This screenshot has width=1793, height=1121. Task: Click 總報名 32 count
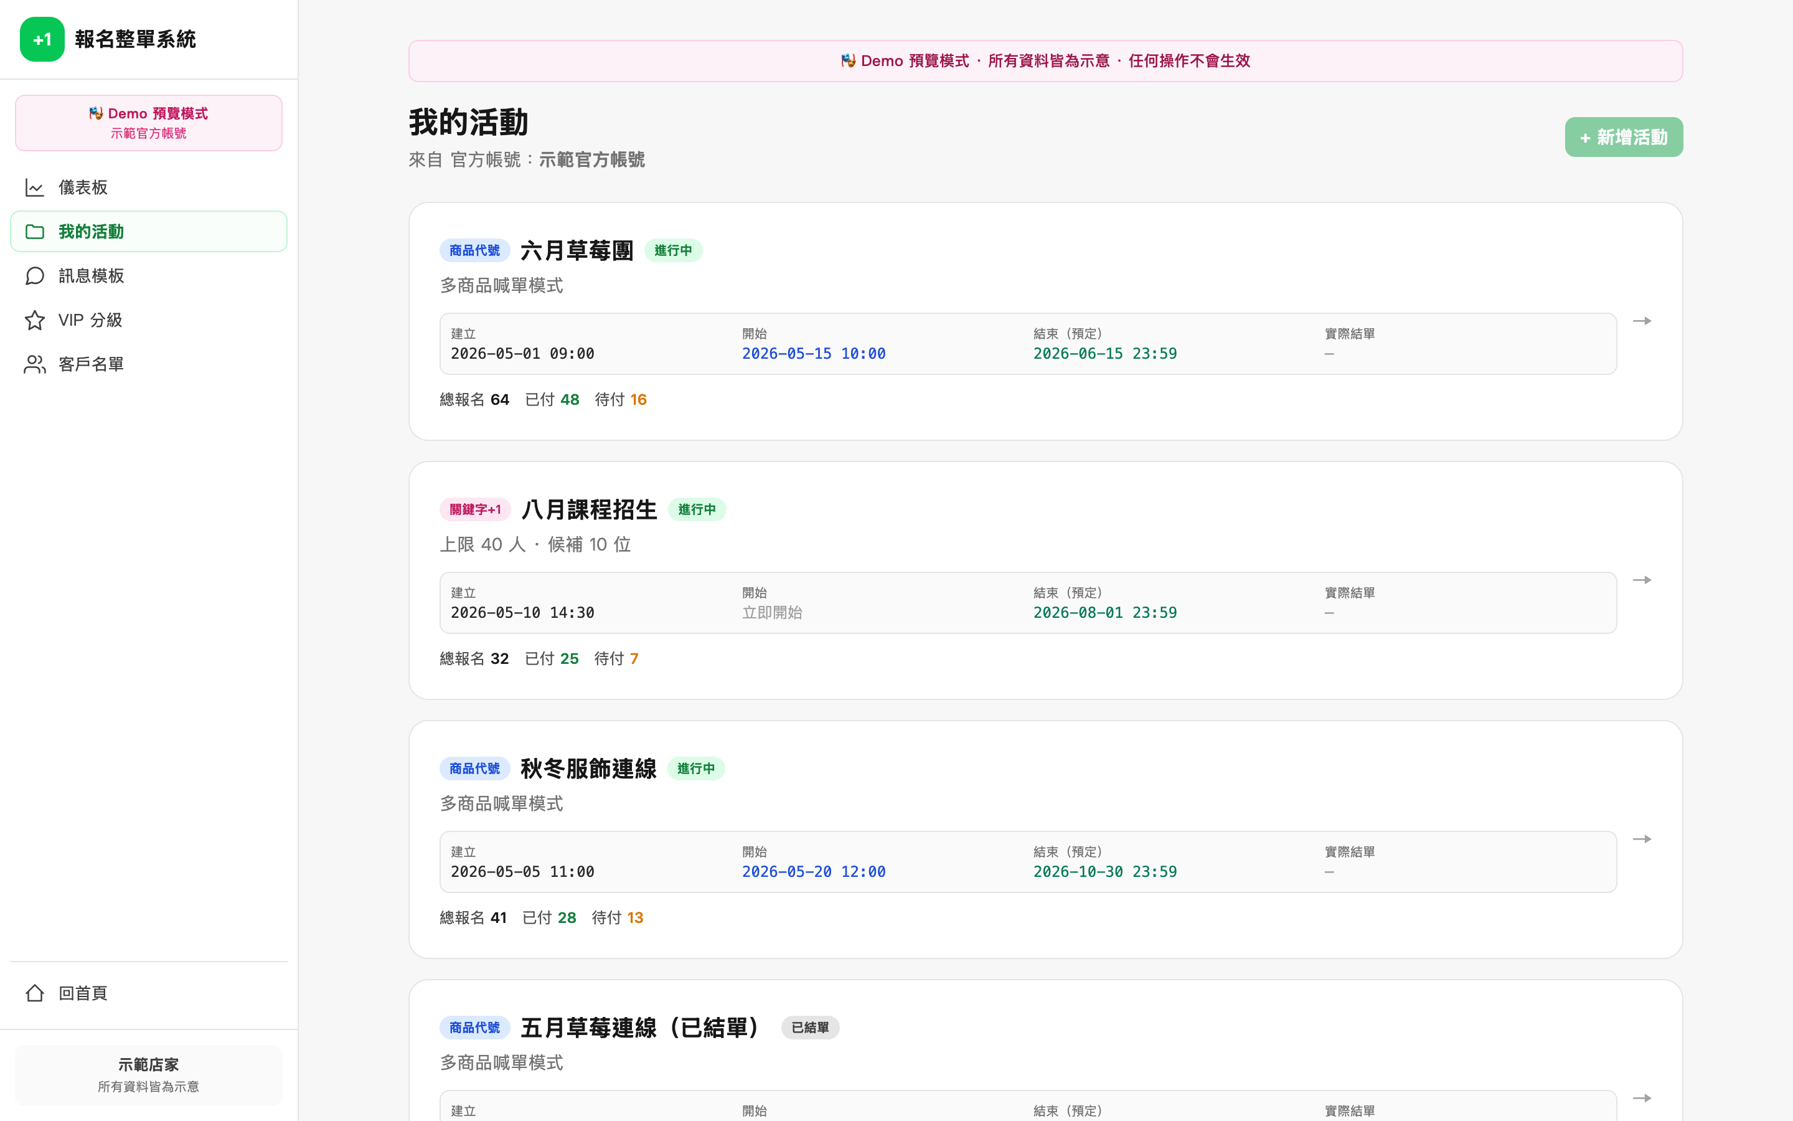(x=474, y=658)
